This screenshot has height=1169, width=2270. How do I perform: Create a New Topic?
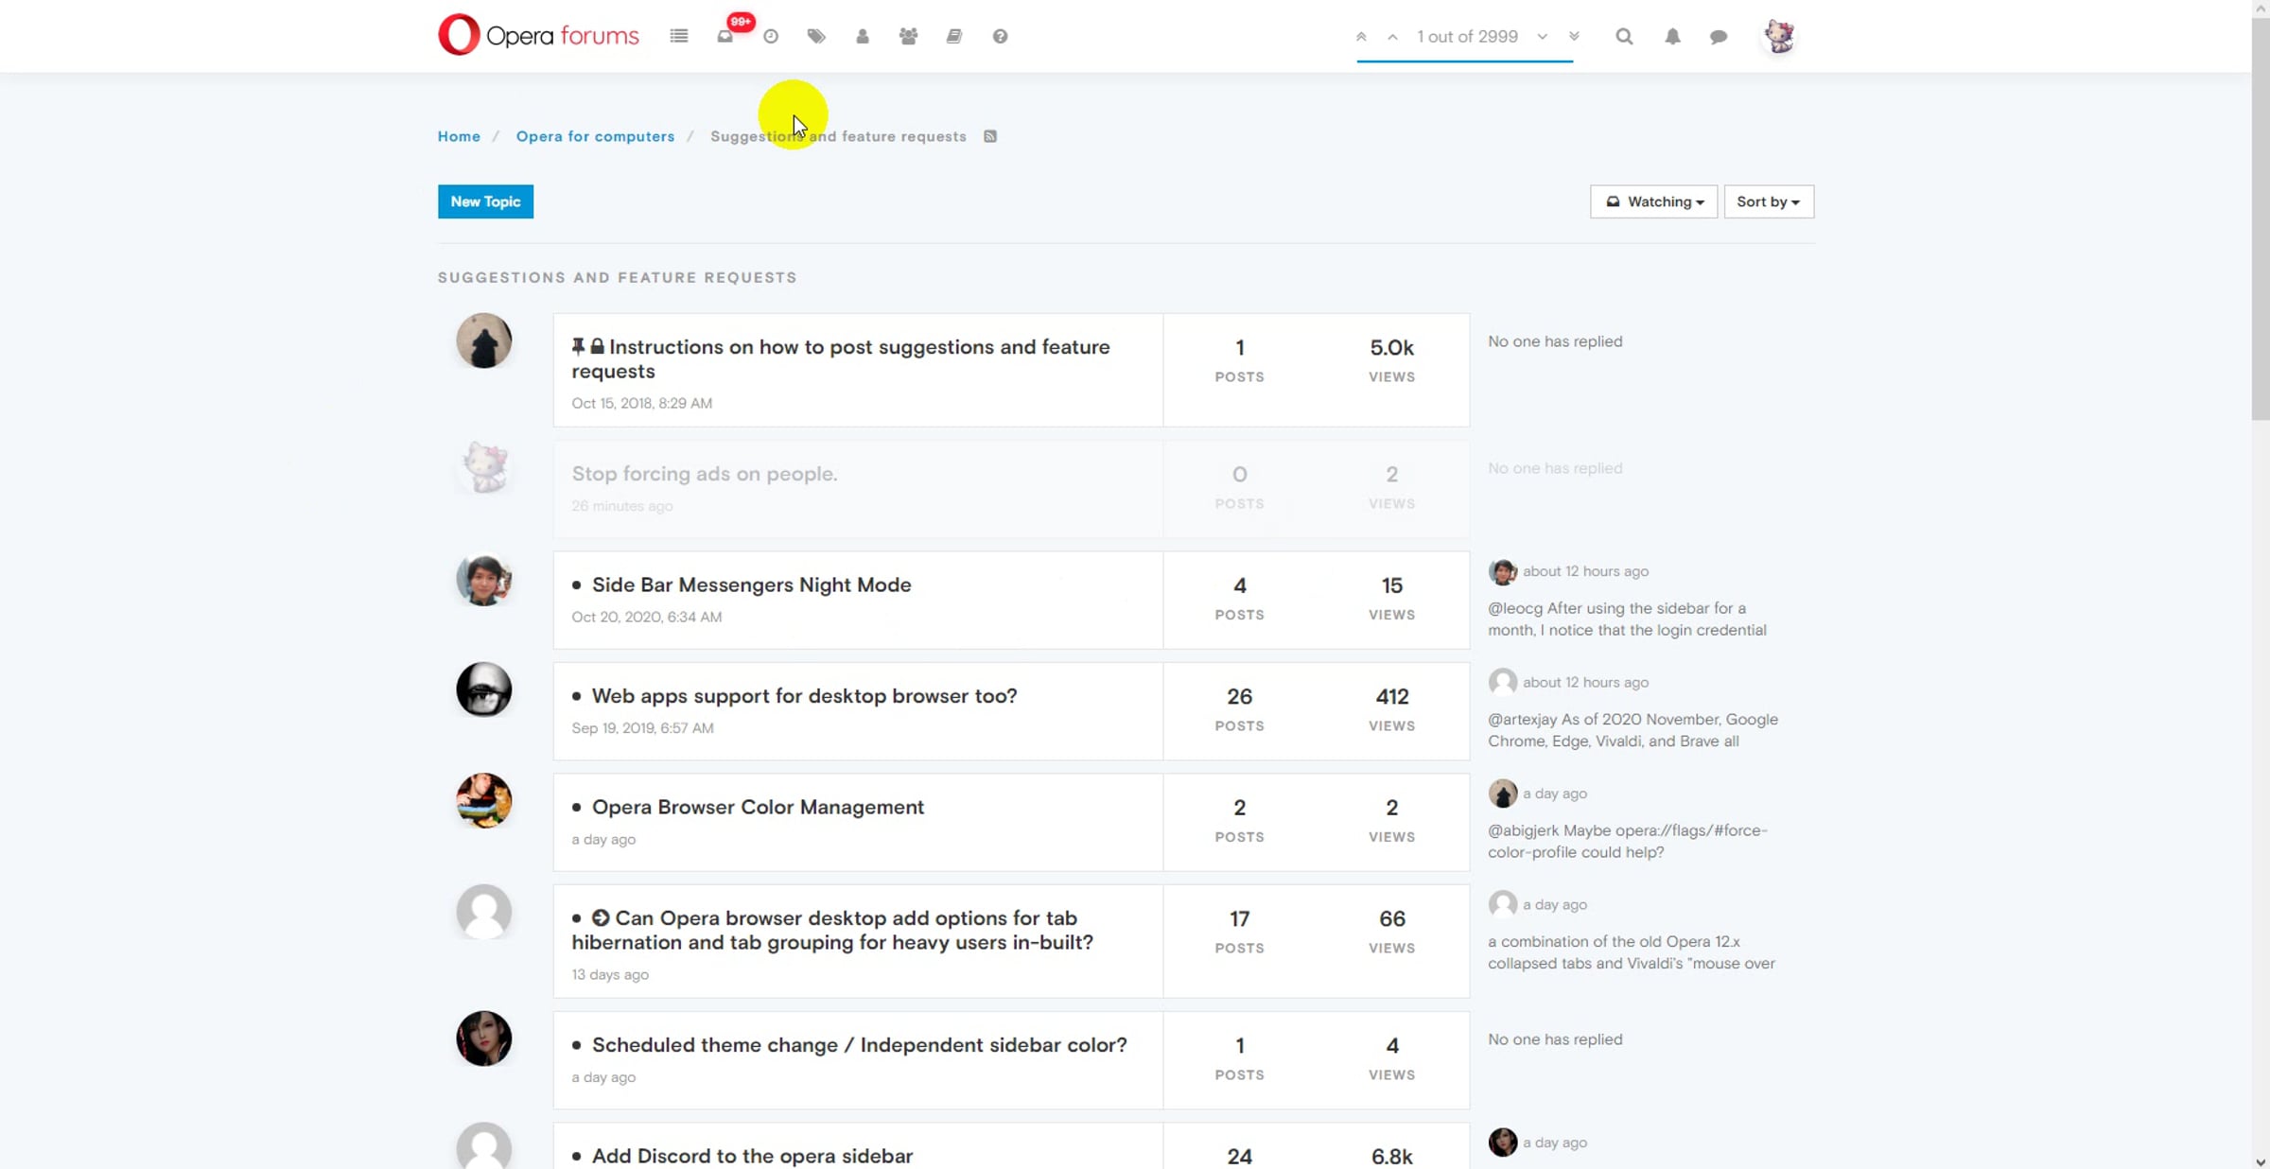485,201
